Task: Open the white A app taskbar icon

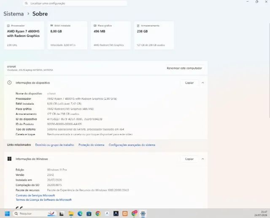Action: (x=107, y=214)
